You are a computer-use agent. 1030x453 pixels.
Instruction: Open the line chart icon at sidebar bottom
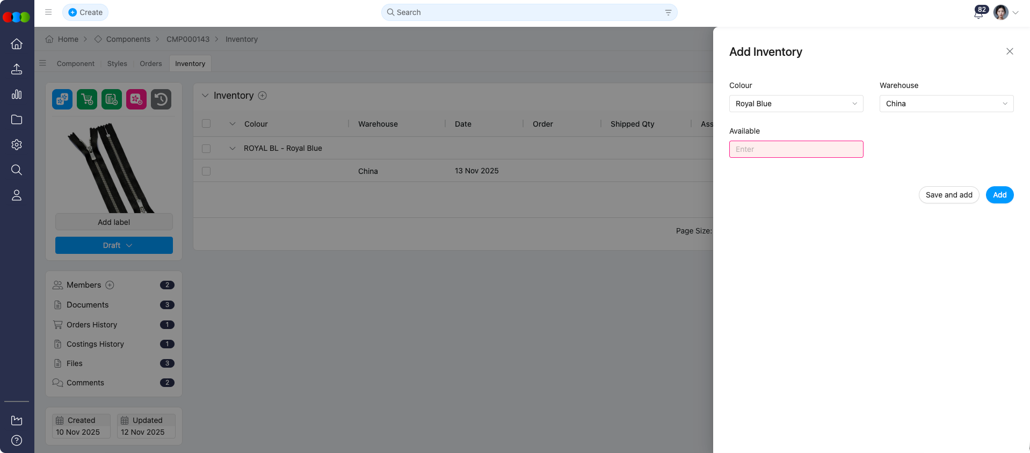[x=17, y=420]
